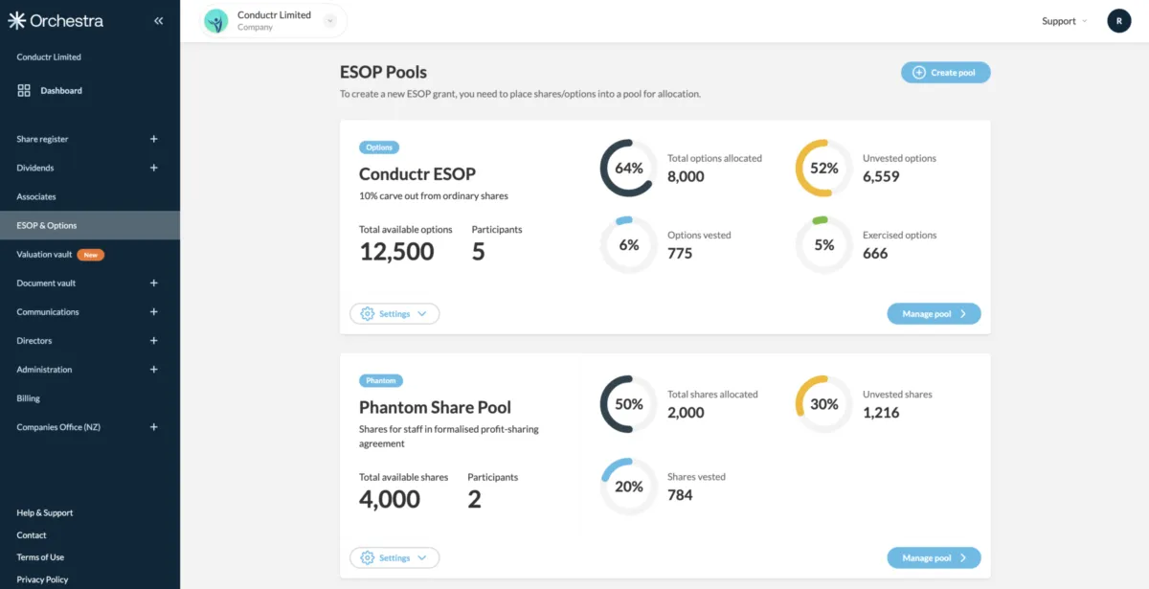Open the company switcher dropdown
The width and height of the screenshot is (1149, 589).
tap(330, 20)
